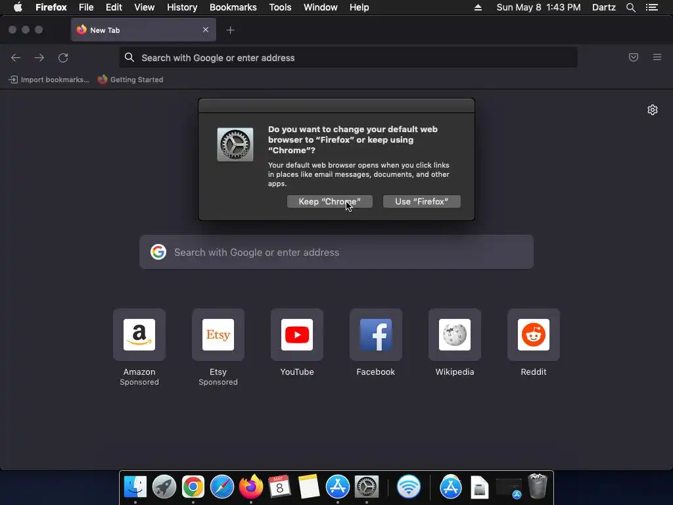Click the Firefox icon in the Dock
Viewport: 673px width, 505px height.
click(x=250, y=487)
